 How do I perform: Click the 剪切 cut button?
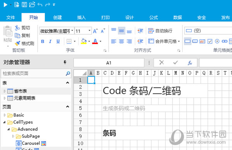(x=22, y=28)
